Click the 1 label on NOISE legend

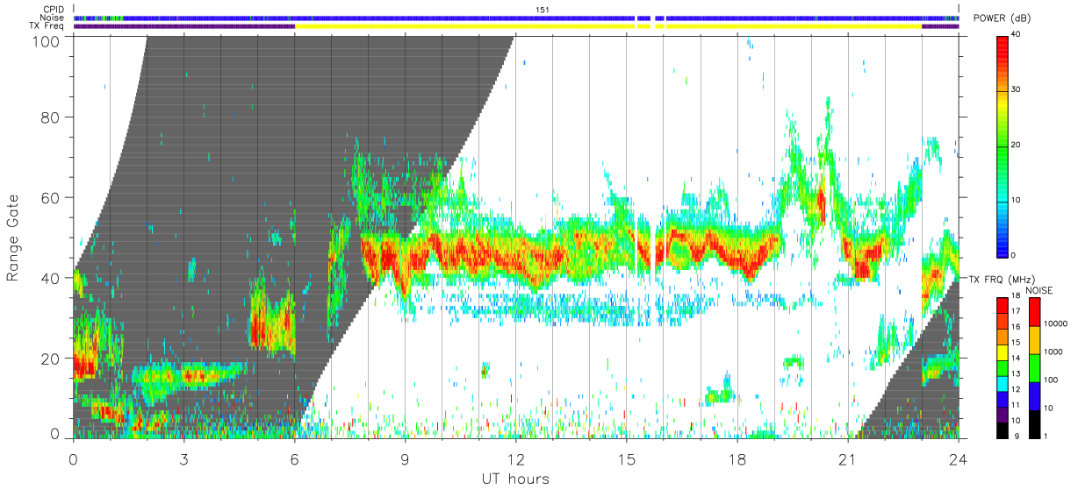pos(1045,436)
